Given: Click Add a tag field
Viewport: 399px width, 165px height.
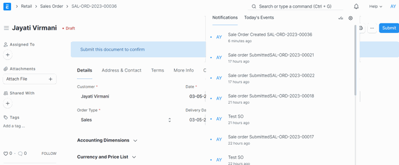Looking at the screenshot, I should click(14, 126).
